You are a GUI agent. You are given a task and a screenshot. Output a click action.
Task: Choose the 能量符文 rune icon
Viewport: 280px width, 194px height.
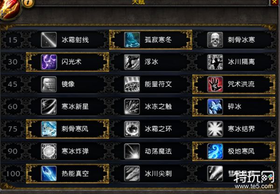click(x=132, y=84)
